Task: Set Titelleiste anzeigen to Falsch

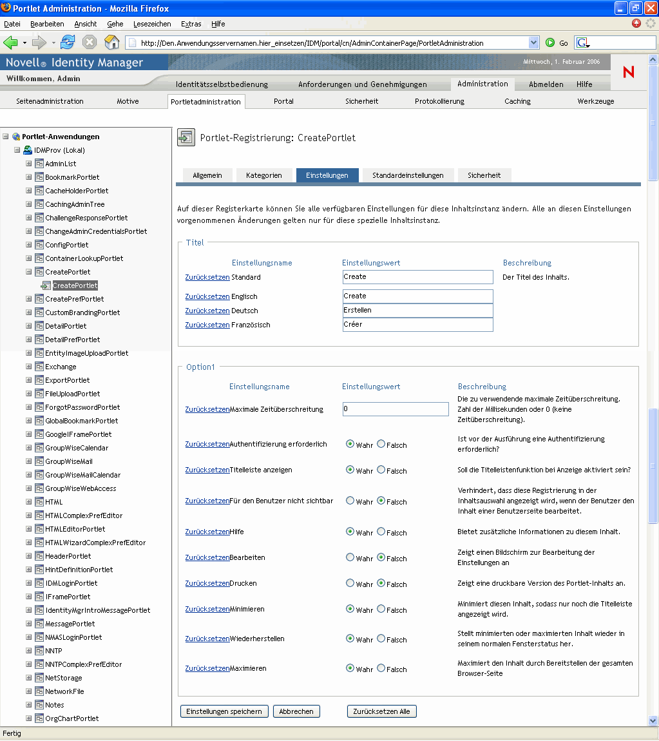Action: pos(381,469)
